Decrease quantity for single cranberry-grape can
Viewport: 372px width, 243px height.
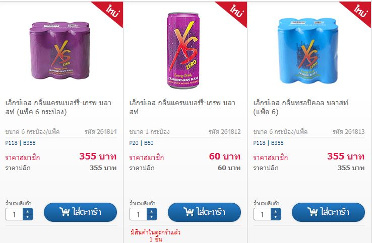(x=152, y=217)
